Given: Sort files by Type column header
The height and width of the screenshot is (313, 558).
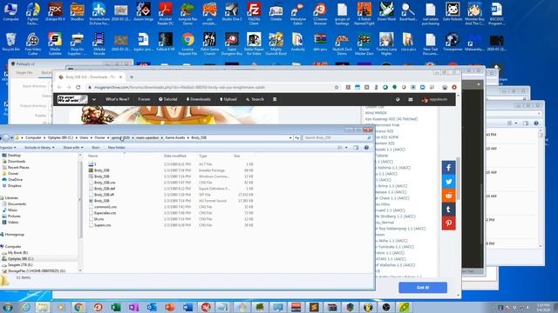Looking at the screenshot, I should tap(203, 156).
